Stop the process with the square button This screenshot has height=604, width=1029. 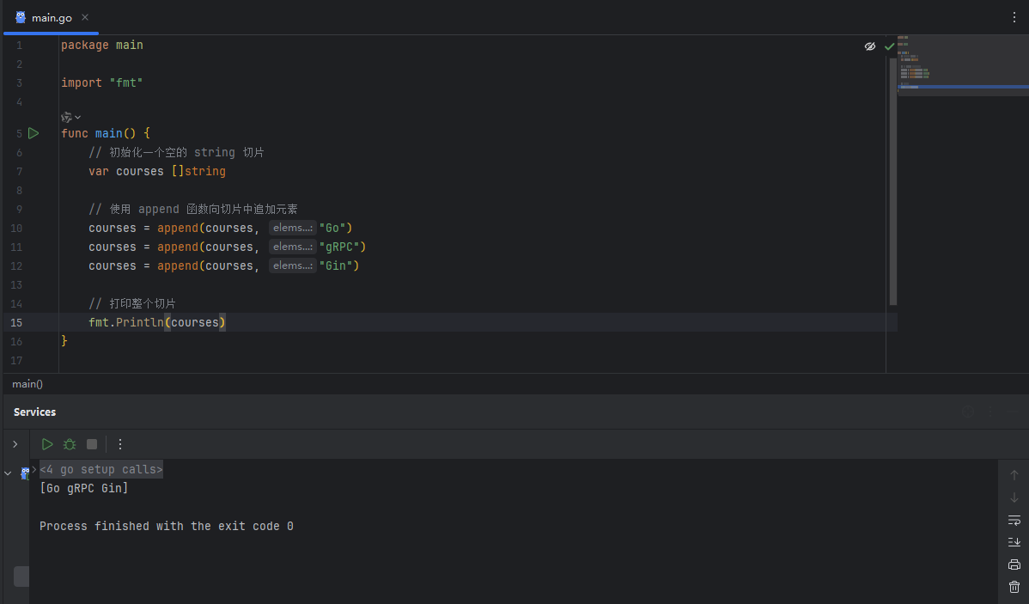click(x=92, y=444)
